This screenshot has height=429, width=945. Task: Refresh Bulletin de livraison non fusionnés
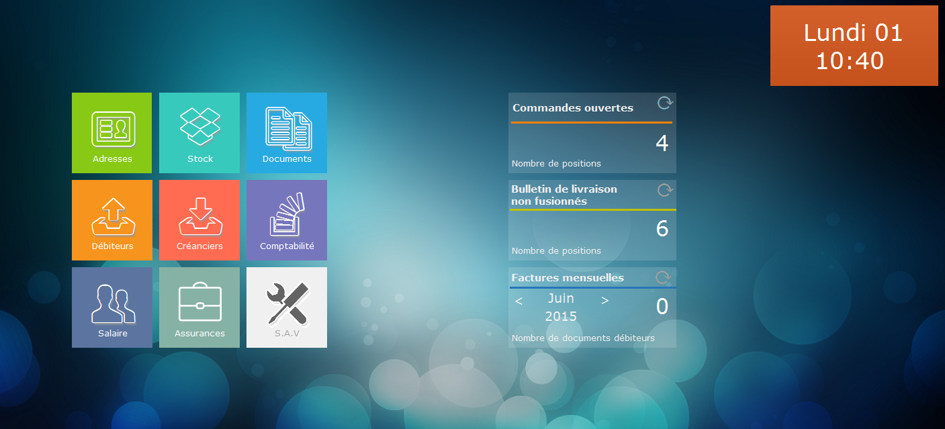click(x=664, y=190)
